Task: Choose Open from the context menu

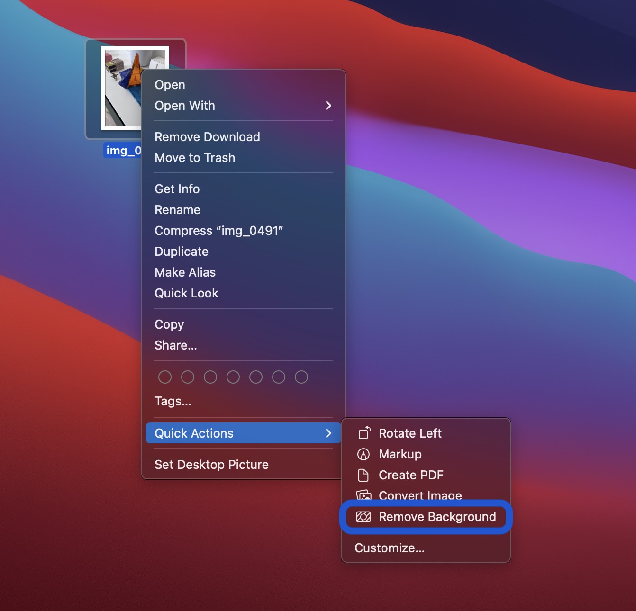Action: (170, 84)
